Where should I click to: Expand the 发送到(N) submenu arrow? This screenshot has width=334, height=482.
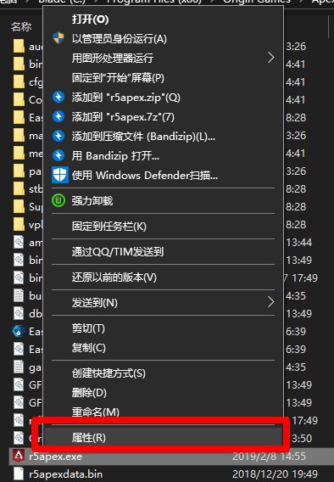270,302
